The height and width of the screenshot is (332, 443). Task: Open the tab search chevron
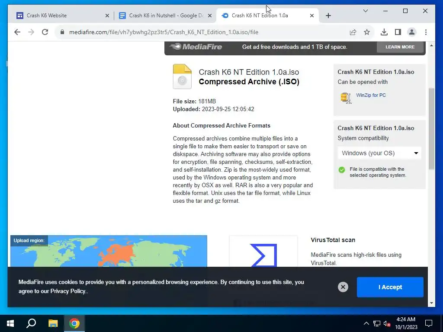pyautogui.click(x=365, y=11)
